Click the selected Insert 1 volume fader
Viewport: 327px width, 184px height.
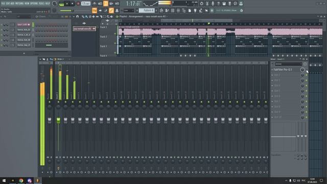(x=58, y=120)
